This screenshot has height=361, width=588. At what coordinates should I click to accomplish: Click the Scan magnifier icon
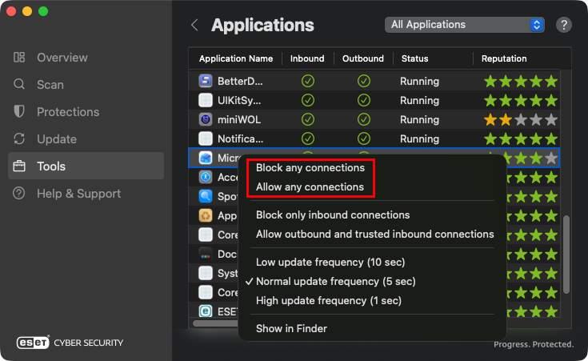pyautogui.click(x=19, y=85)
